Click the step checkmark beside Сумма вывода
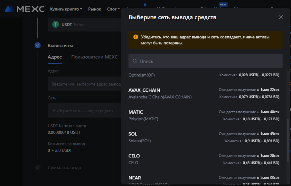Image resolution: width=291 pixels, height=186 pixels. (x=38, y=168)
